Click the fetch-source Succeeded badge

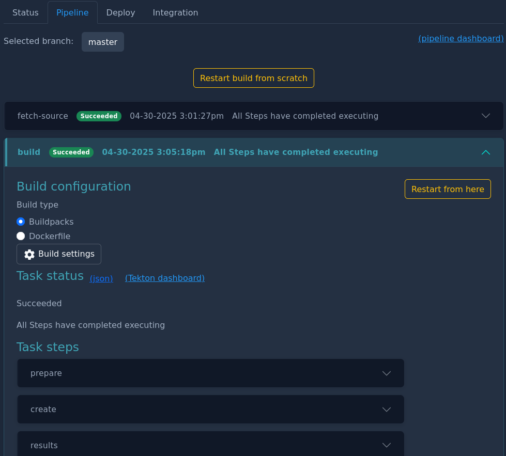click(x=99, y=116)
